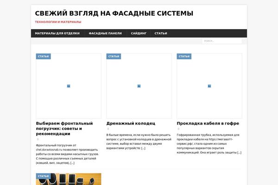This screenshot has width=278, height=185.
Task: Open the pipes photo thumbnail
Action: coord(69,179)
